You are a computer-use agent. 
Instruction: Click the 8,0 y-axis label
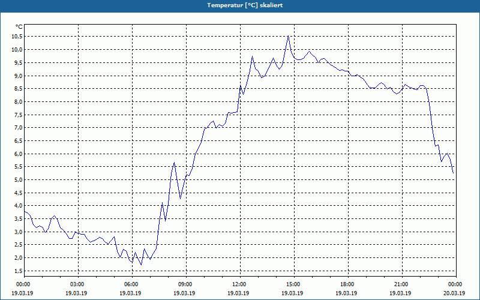pyautogui.click(x=18, y=101)
